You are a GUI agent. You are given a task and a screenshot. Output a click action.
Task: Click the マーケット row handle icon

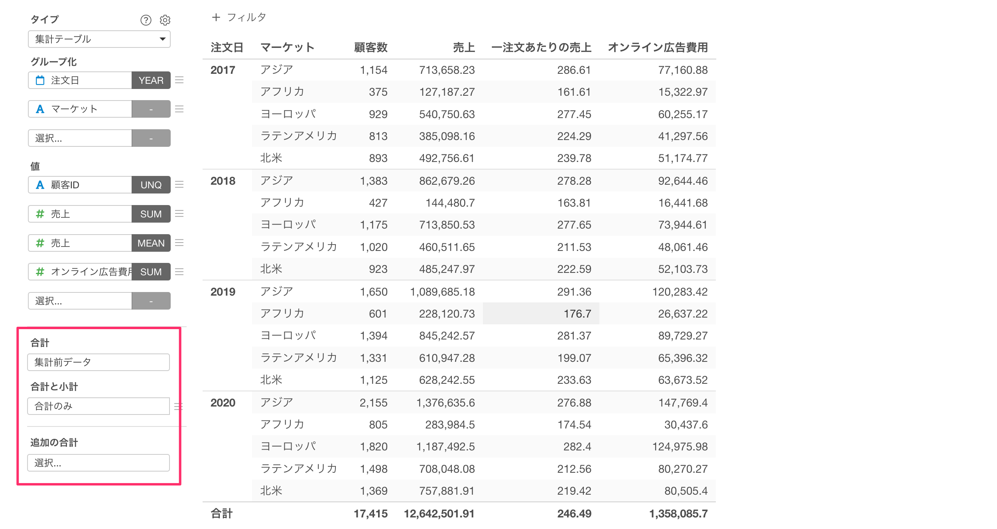[179, 109]
